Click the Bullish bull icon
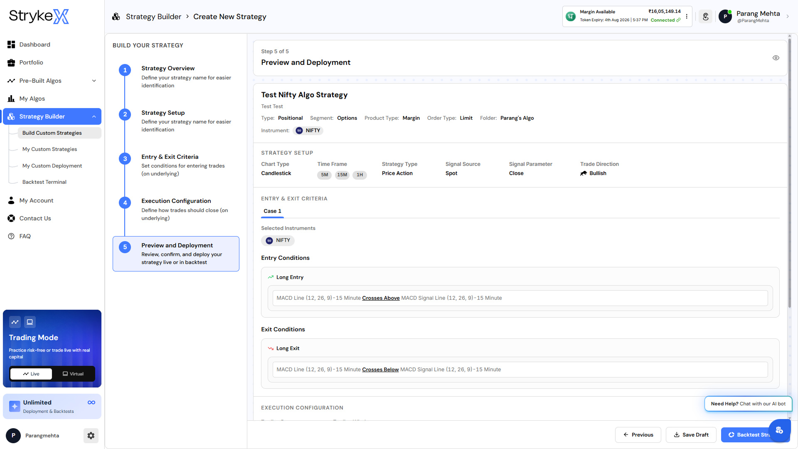The image size is (798, 449). pos(584,173)
